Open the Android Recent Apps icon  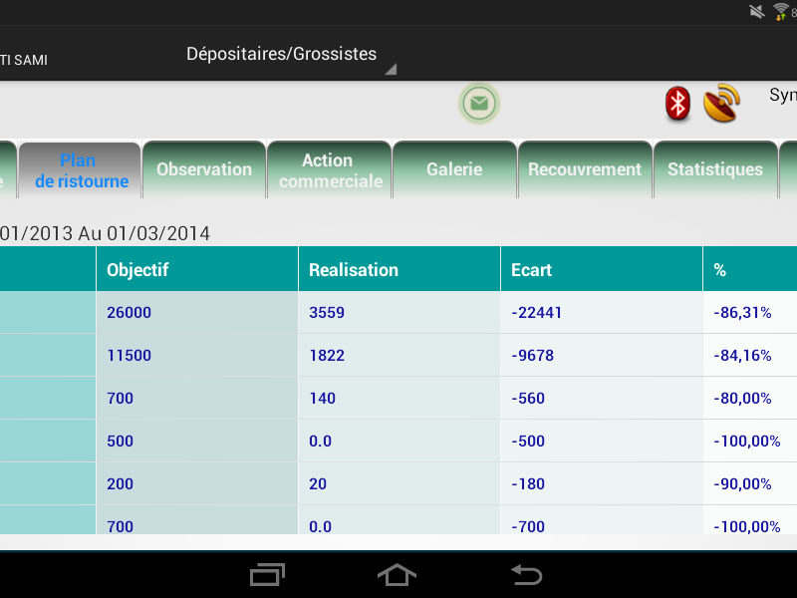[267, 575]
